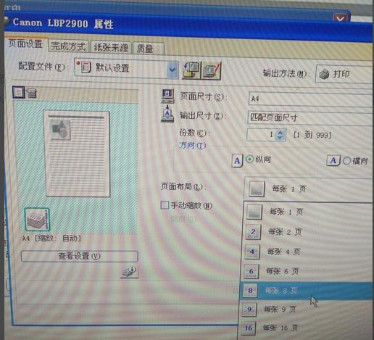The image size is (374, 340).
Task: Select the page preview view icon
Action: tap(18, 92)
